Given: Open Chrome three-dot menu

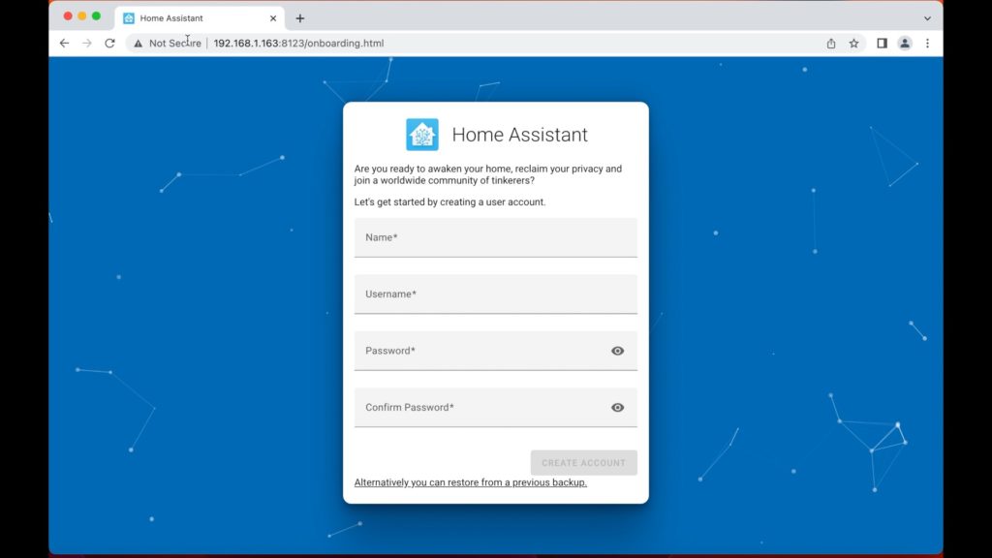Looking at the screenshot, I should pos(927,43).
